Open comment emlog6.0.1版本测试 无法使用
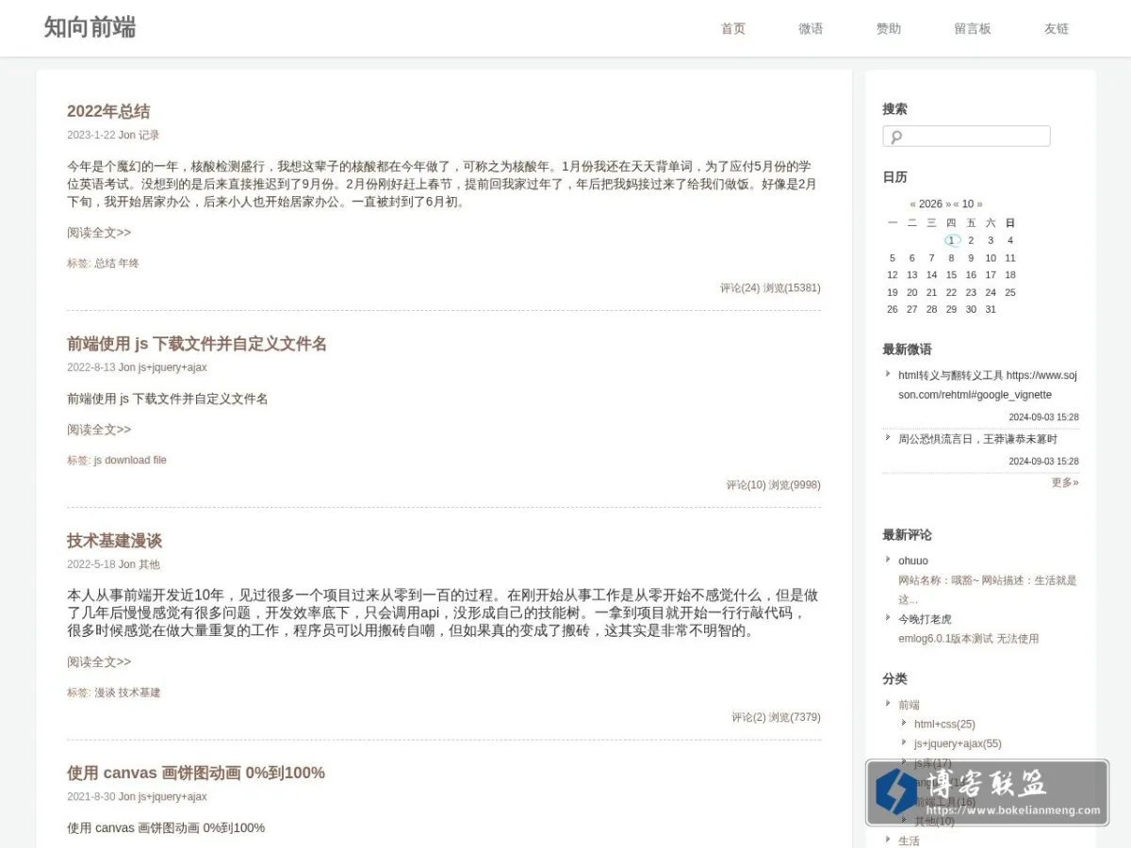Image resolution: width=1131 pixels, height=848 pixels. coord(968,639)
